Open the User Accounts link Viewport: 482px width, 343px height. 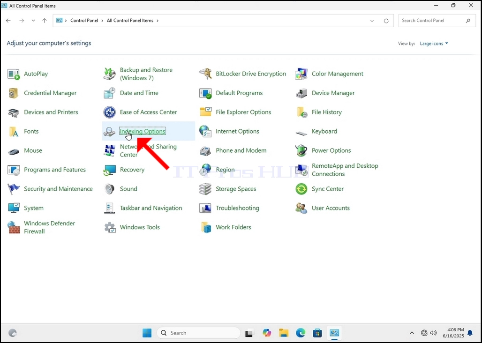[x=331, y=208]
